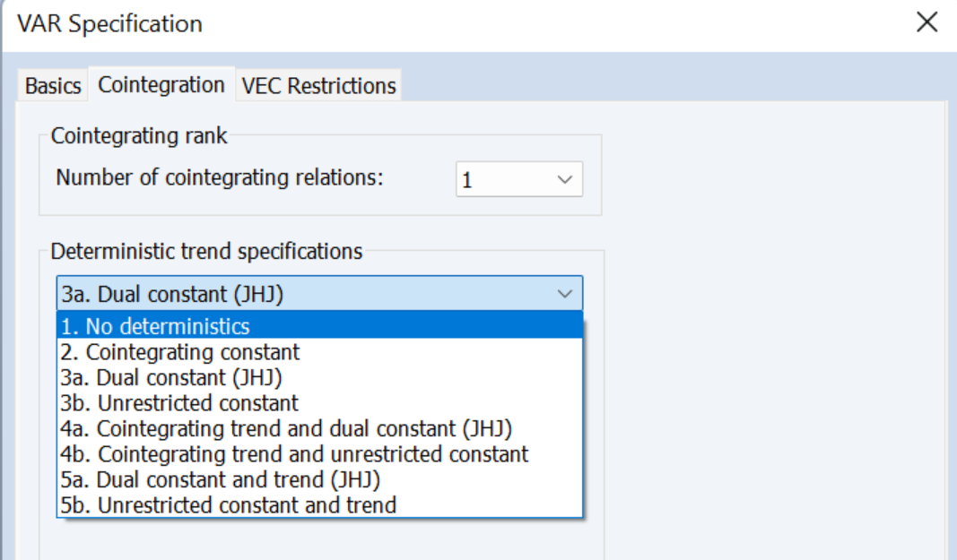
Task: Select 4a. Cointegrating trend and dual constant
Action: [x=319, y=429]
